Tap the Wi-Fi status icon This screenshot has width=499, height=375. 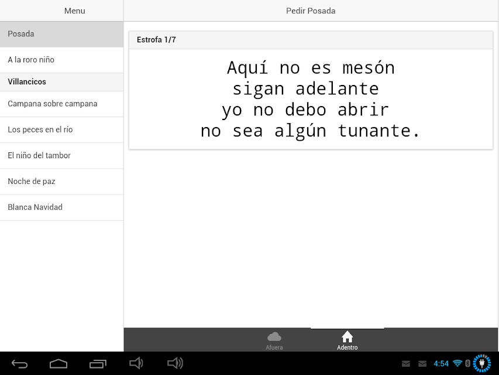457,363
